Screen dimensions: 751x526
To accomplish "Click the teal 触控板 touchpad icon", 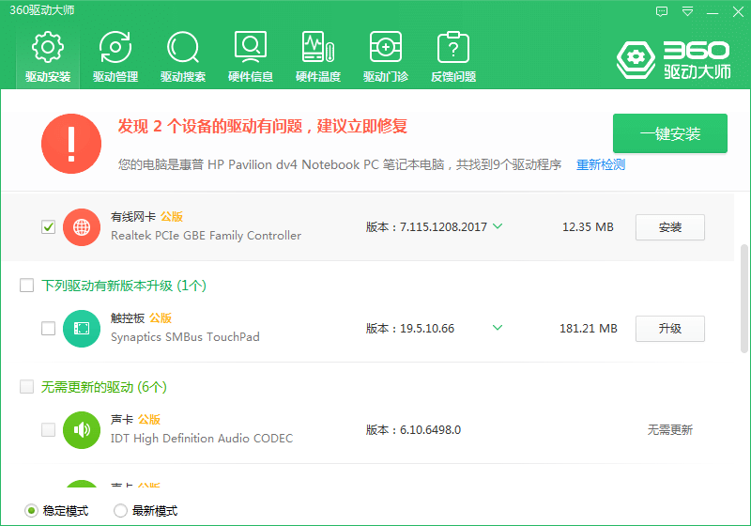I will [x=82, y=329].
